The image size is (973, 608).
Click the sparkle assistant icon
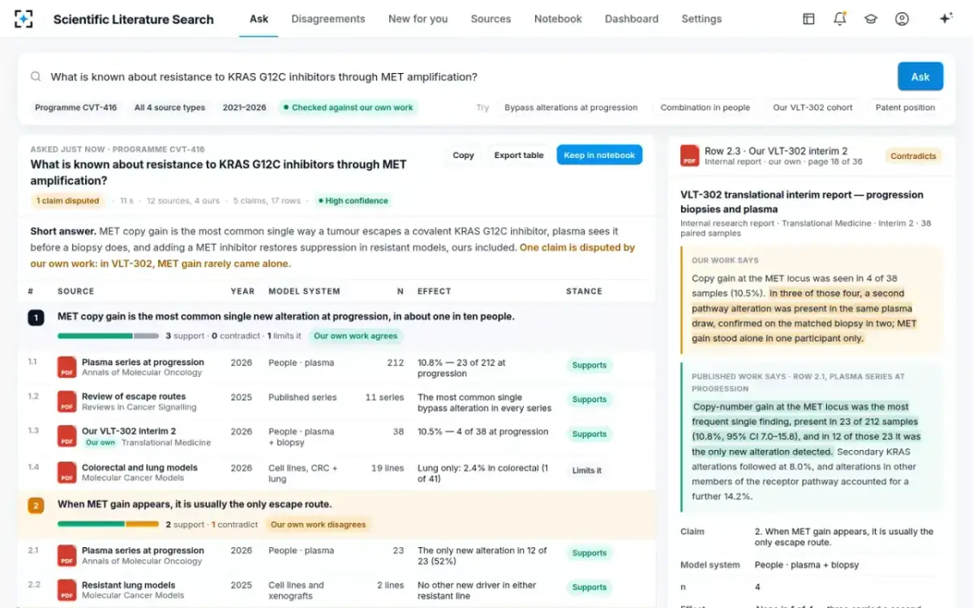click(945, 19)
